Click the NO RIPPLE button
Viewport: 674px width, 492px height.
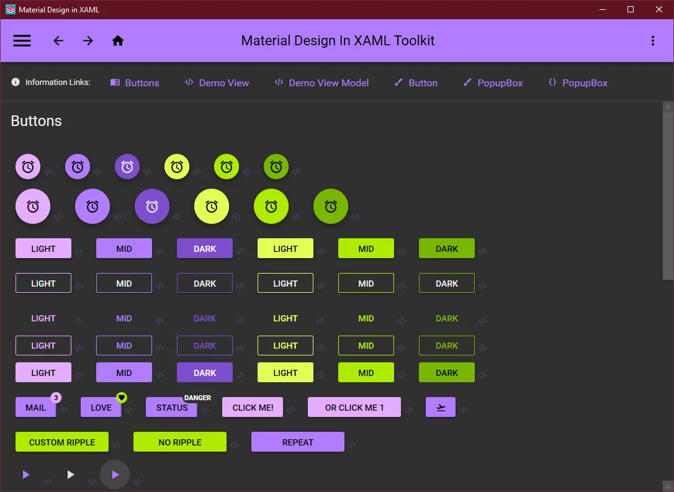coord(180,442)
